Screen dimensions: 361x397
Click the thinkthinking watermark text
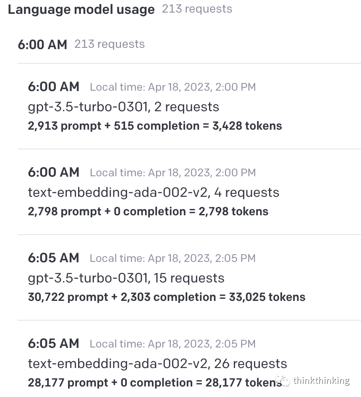click(x=321, y=381)
